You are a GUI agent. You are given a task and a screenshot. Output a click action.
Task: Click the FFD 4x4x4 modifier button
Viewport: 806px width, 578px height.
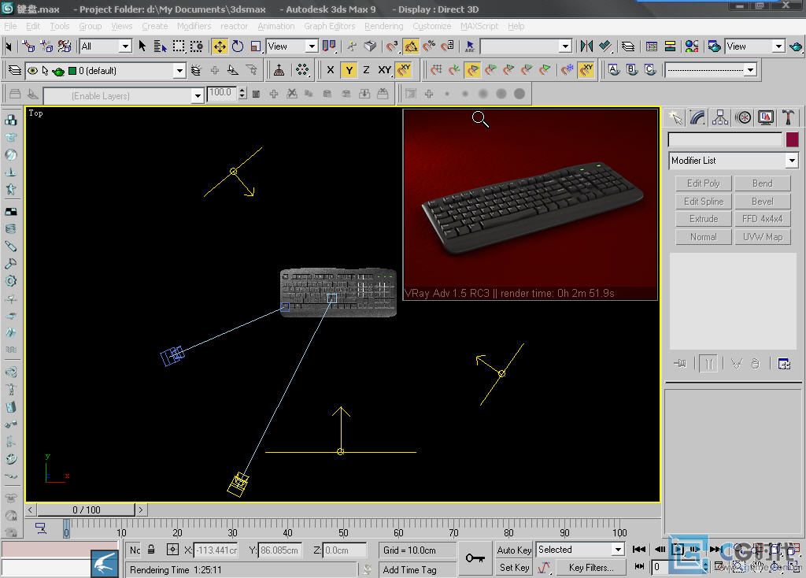(x=762, y=219)
